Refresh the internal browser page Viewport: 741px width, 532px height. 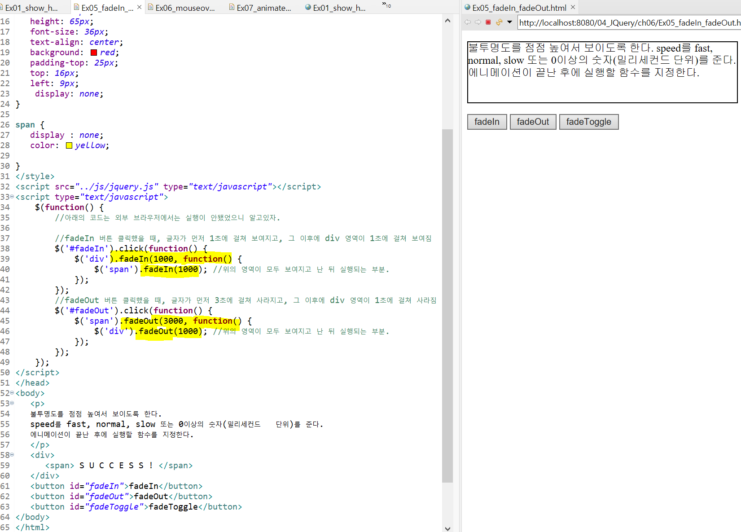(x=499, y=22)
